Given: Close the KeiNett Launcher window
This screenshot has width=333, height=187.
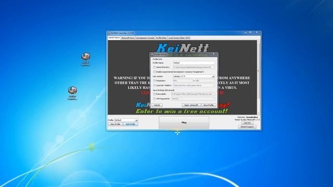Looking at the screenshot, I should click(x=257, y=32).
